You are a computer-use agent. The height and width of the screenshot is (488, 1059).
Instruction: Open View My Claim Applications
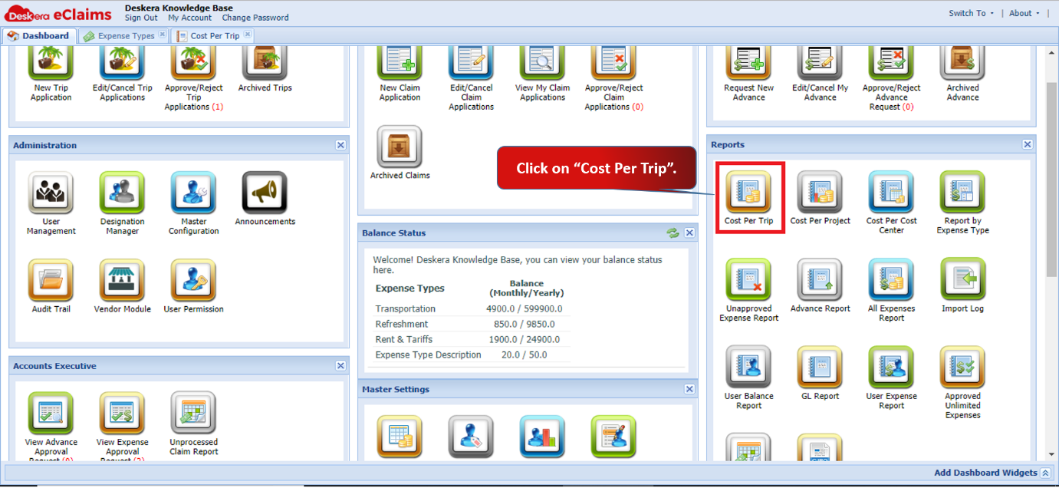pyautogui.click(x=542, y=61)
